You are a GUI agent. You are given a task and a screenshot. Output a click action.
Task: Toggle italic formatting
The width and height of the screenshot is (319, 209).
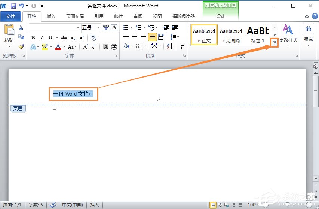tap(42, 38)
